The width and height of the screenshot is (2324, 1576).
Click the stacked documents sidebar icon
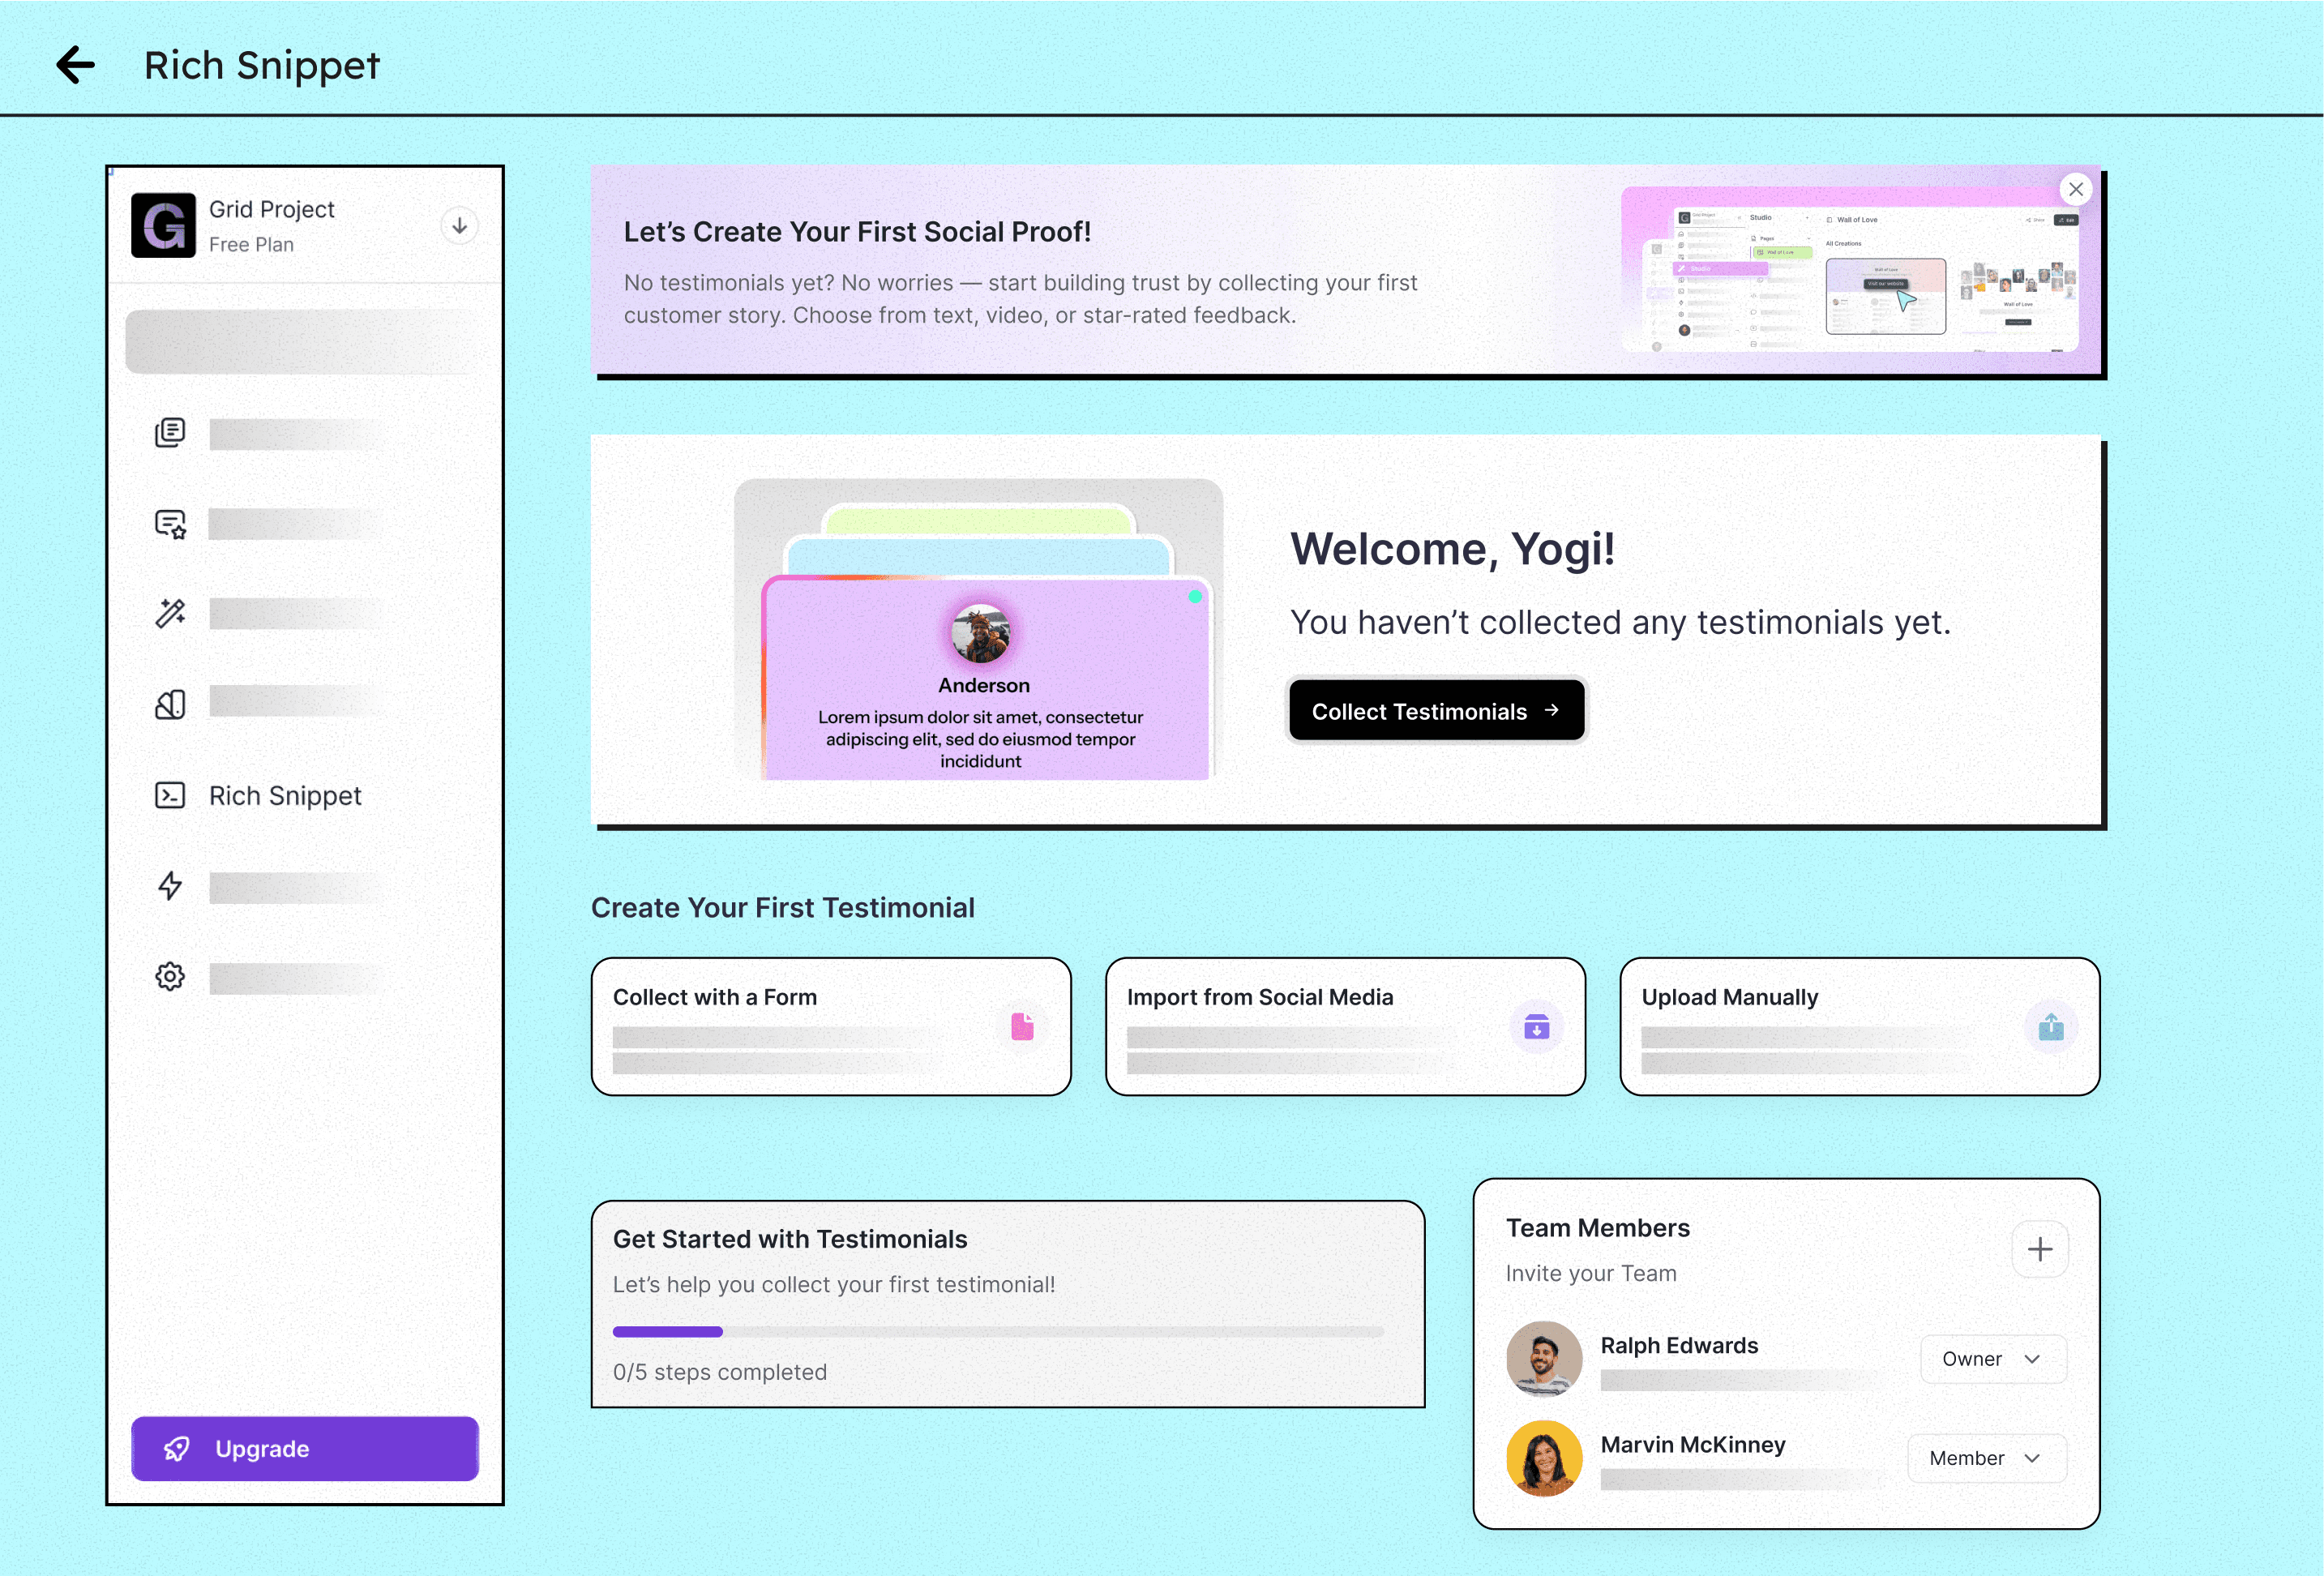(x=170, y=433)
